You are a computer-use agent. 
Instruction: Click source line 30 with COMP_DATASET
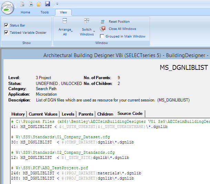point(73,142)
